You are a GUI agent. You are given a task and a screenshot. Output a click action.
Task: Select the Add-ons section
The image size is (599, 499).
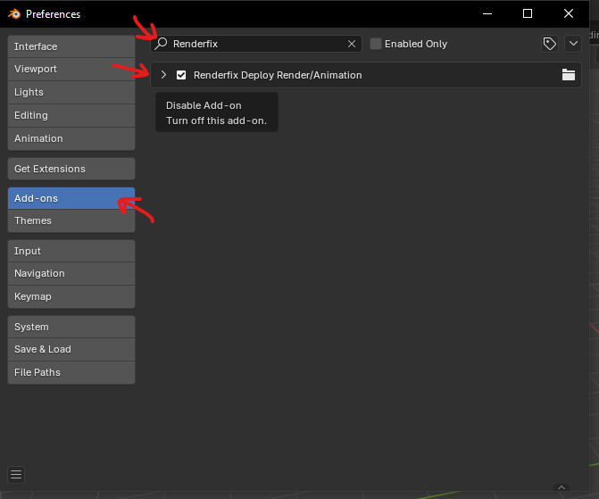coord(71,198)
